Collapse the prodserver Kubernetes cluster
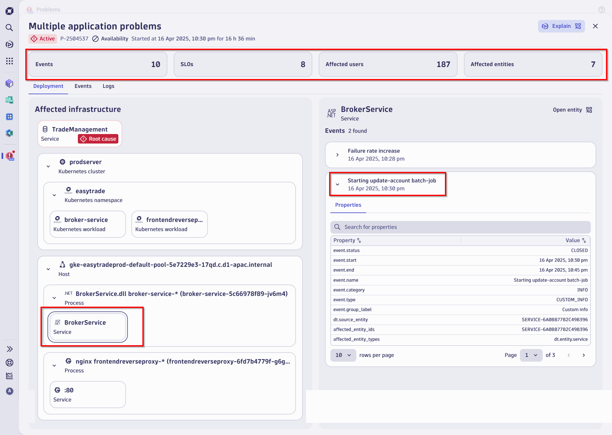Screen dimensions: 612x435 48,166
